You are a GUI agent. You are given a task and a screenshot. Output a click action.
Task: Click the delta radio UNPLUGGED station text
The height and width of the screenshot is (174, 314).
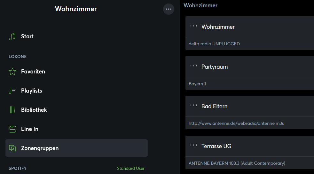point(214,44)
